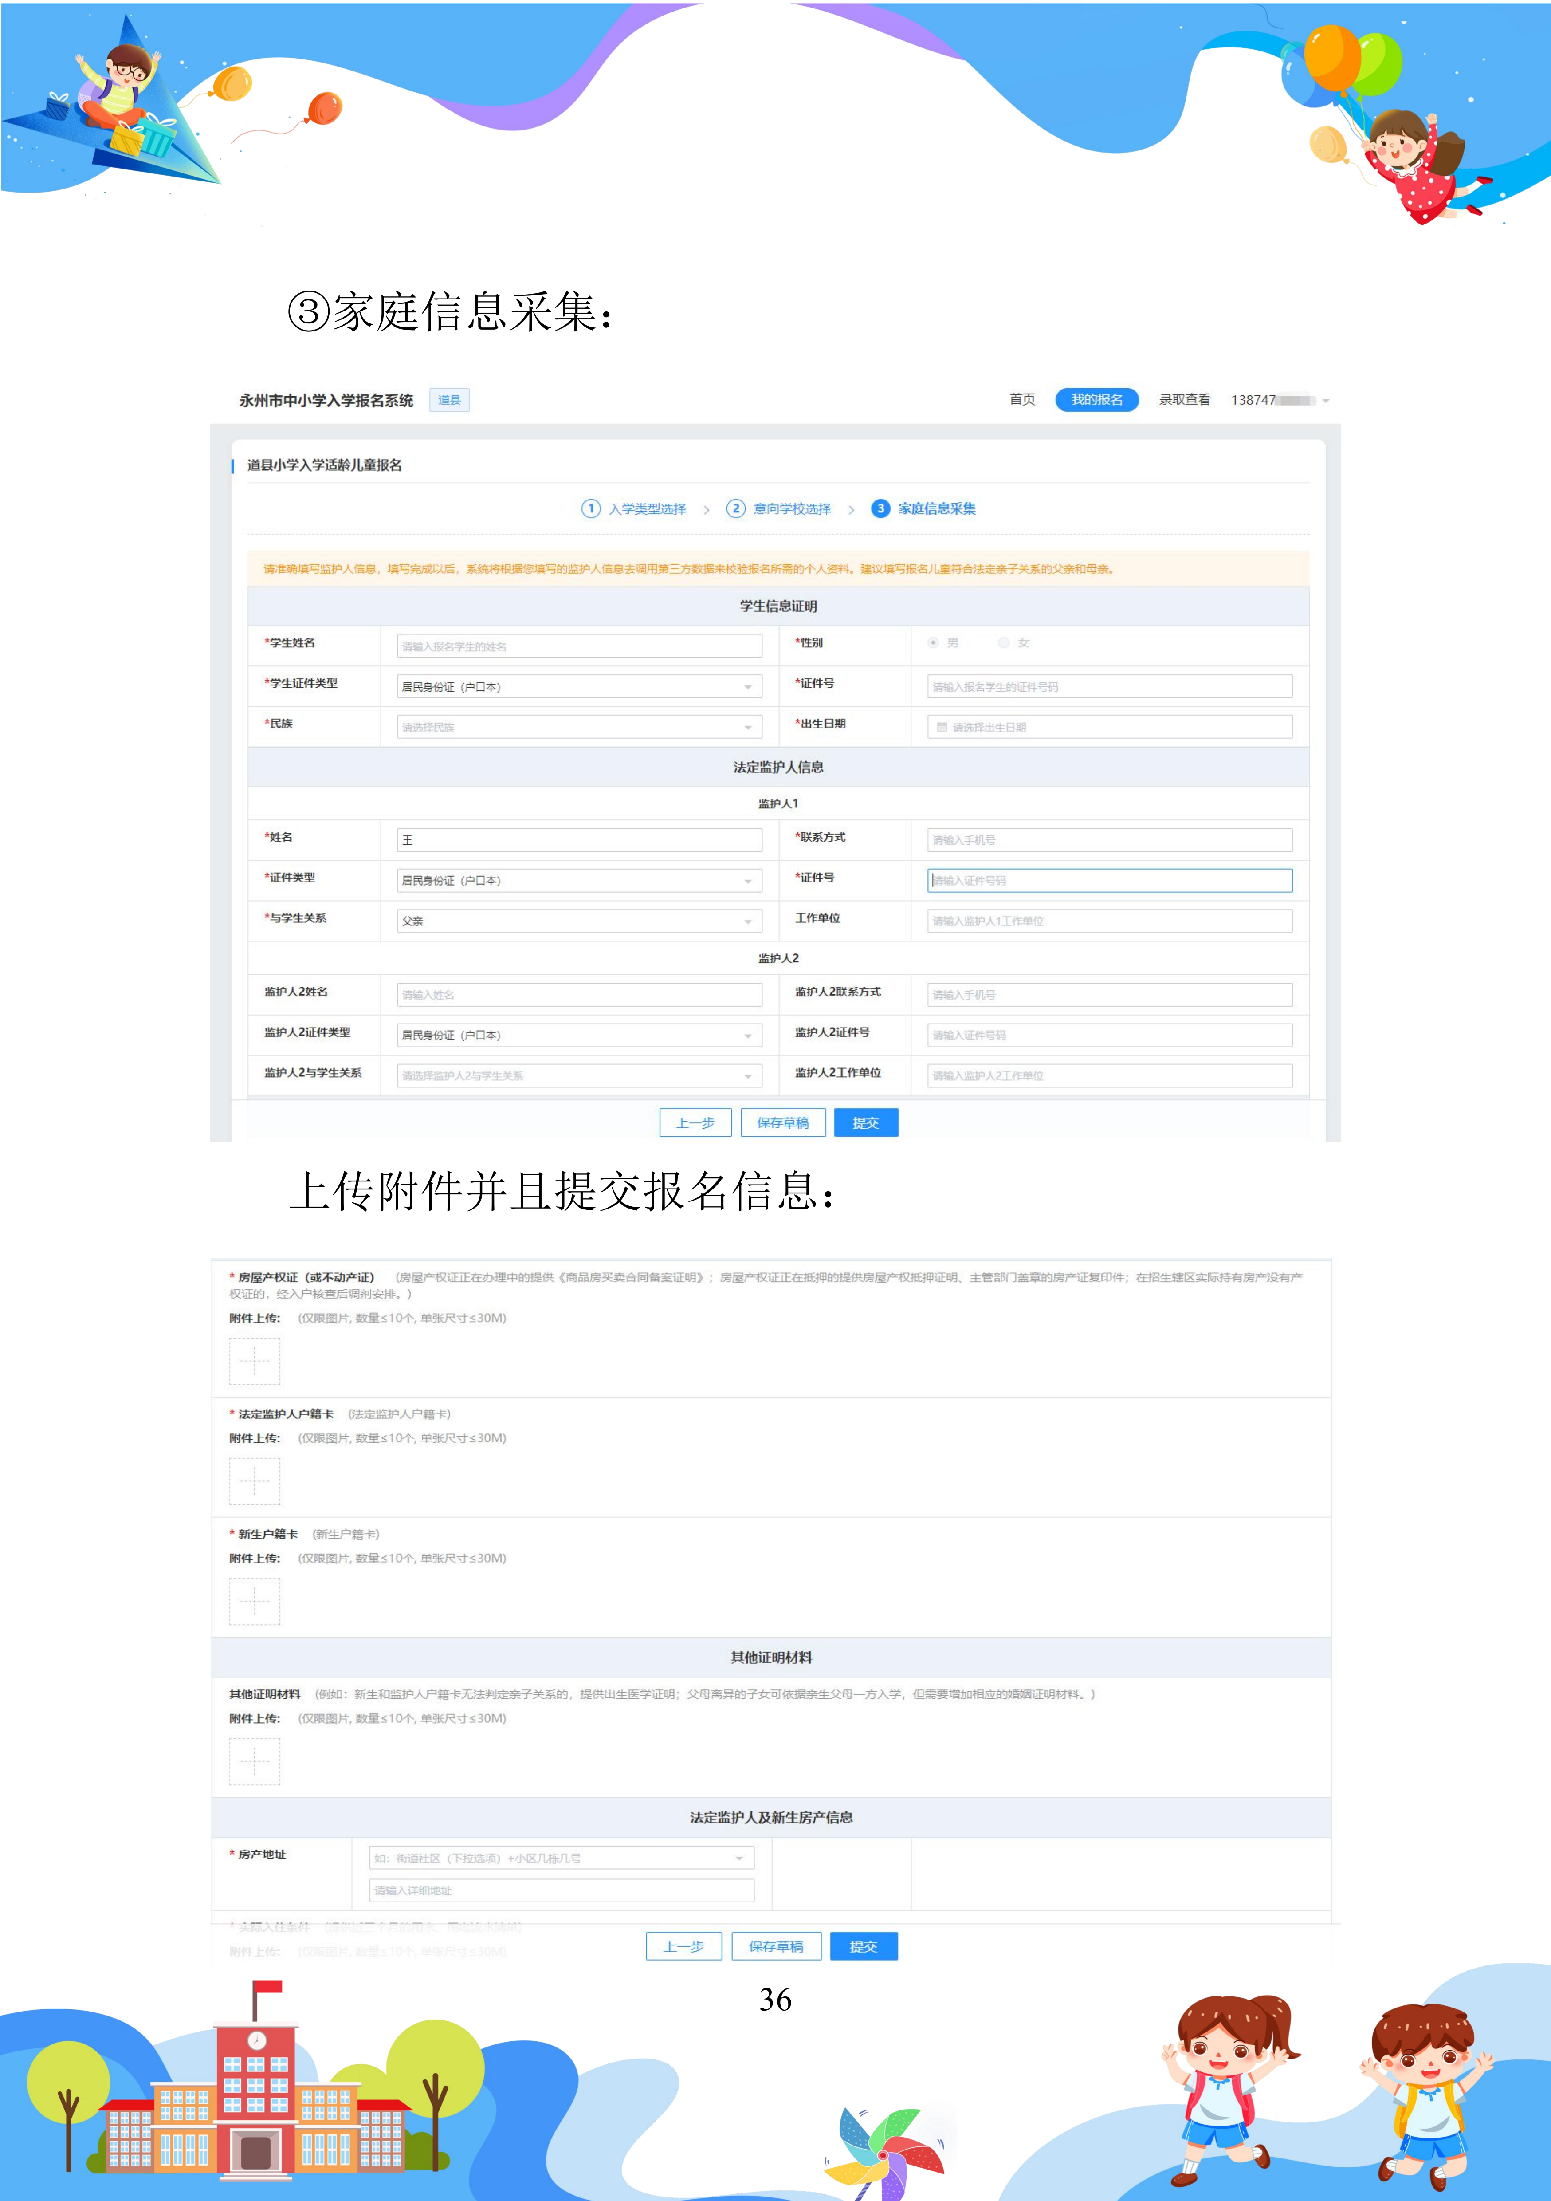The width and height of the screenshot is (1551, 2201).
Task: Click 提交 in the family info form
Action: (x=866, y=1122)
